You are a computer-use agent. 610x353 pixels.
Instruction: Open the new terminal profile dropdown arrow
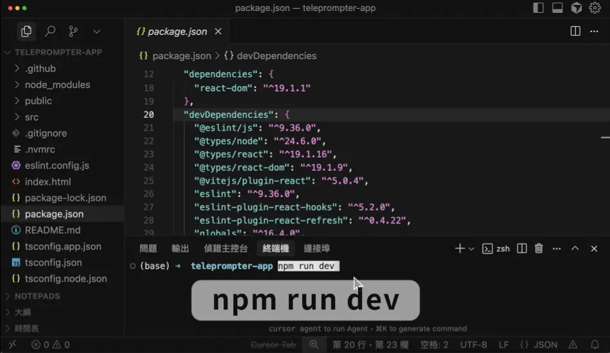[x=472, y=249]
